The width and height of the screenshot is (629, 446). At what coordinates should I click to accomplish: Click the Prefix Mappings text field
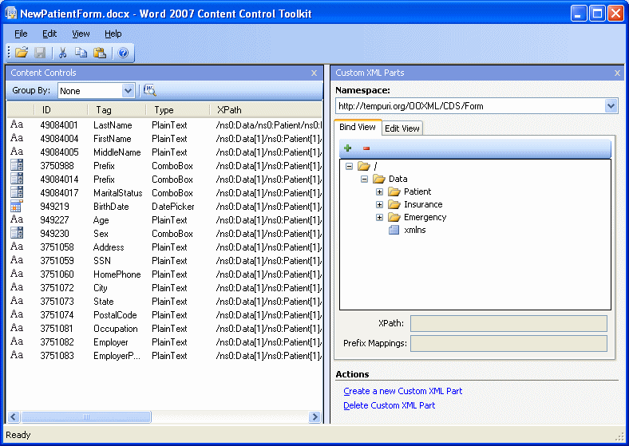[508, 343]
